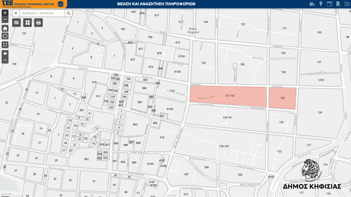Viewport: 351px width, 197px height.
Task: Select the window identify tool in the header
Action: tap(329, 4)
